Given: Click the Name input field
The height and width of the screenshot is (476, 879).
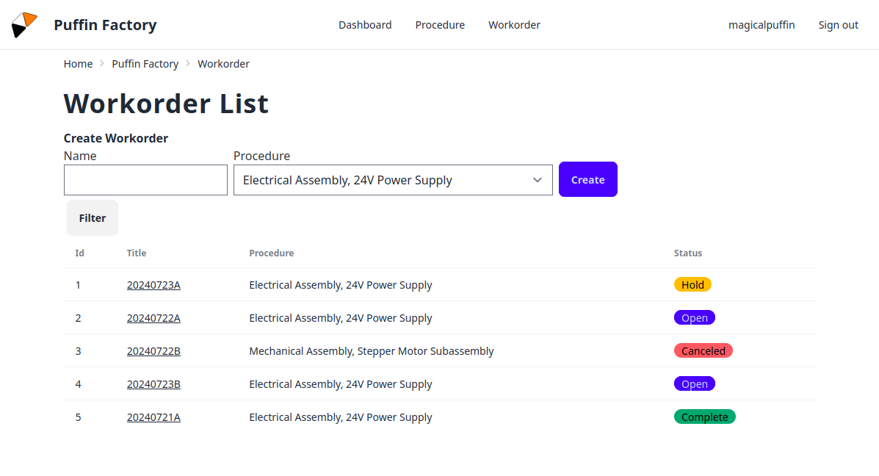Looking at the screenshot, I should [x=145, y=179].
